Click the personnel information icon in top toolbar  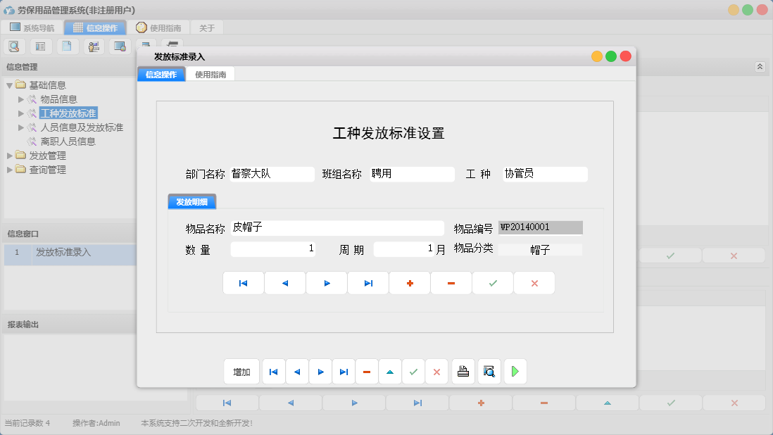pos(94,46)
